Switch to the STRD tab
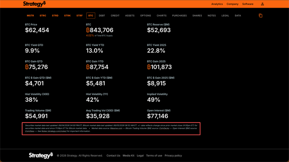Viewport: 289px width, 162px height. click(55, 16)
